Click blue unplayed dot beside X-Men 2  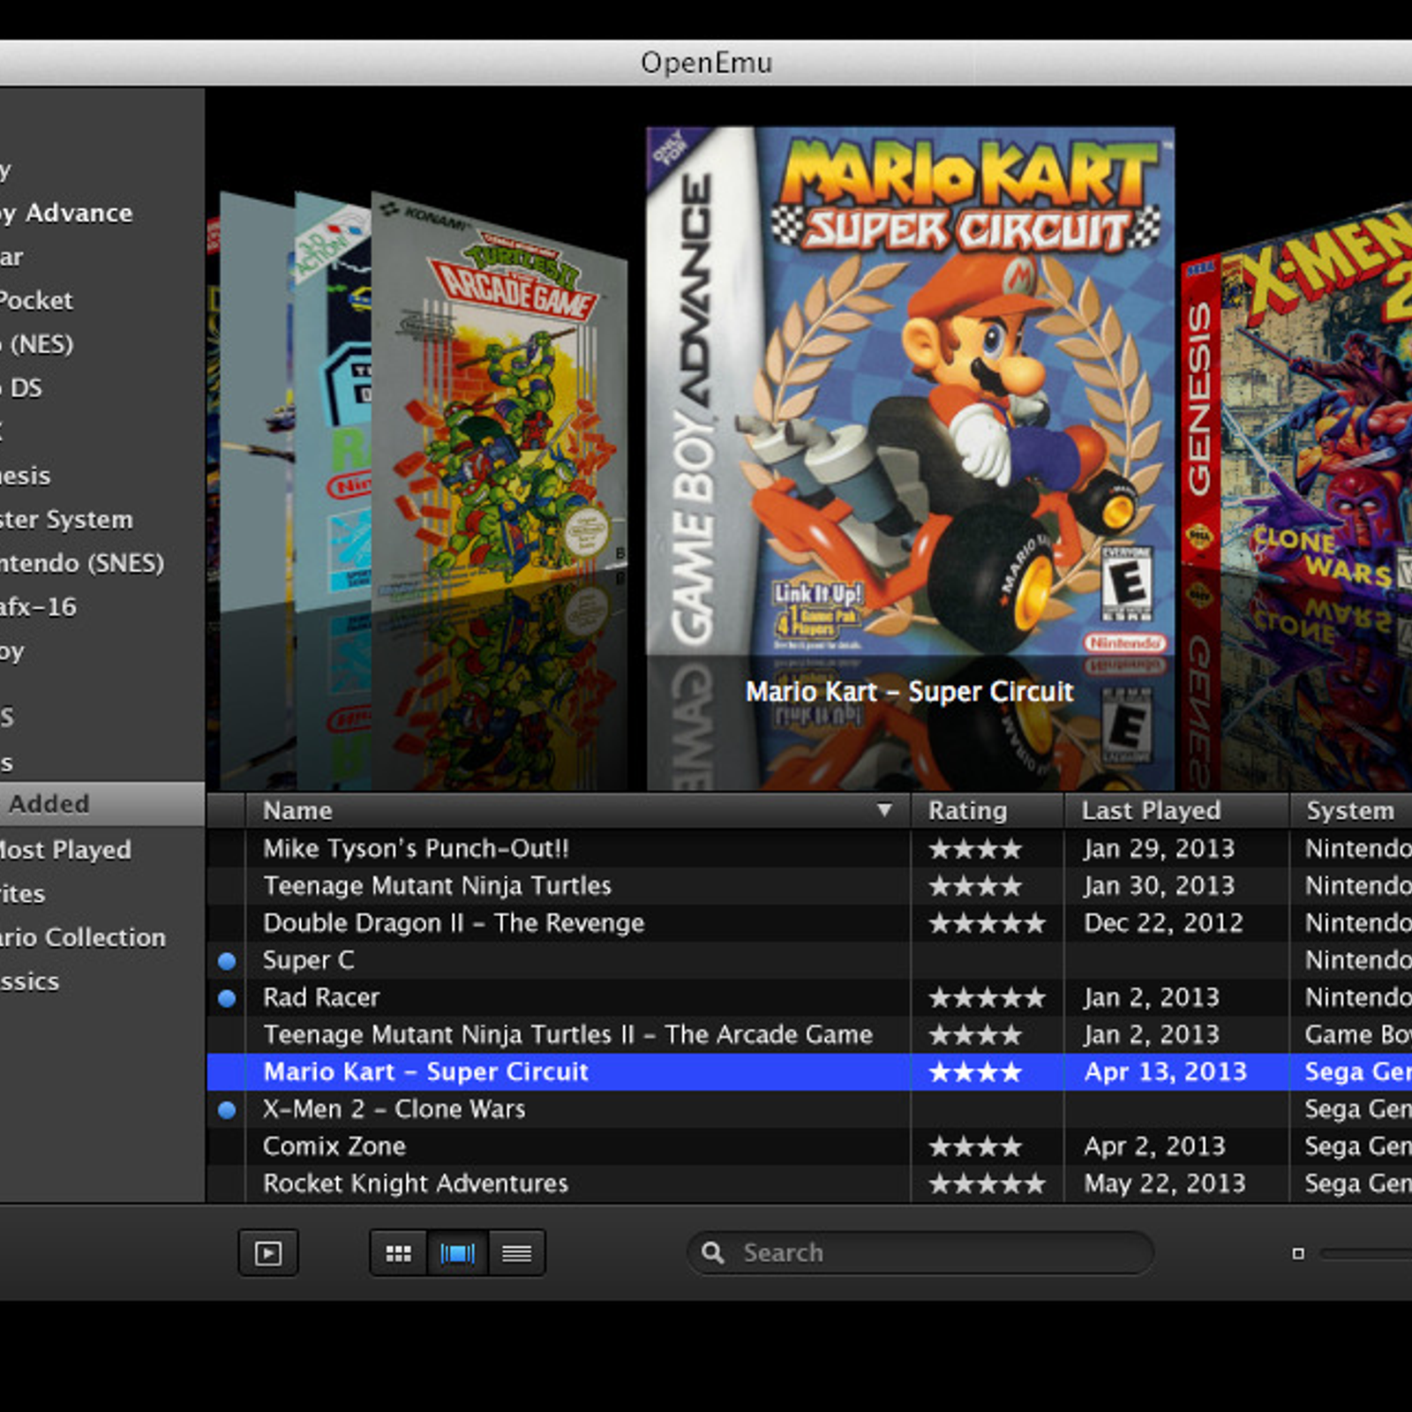227,1110
